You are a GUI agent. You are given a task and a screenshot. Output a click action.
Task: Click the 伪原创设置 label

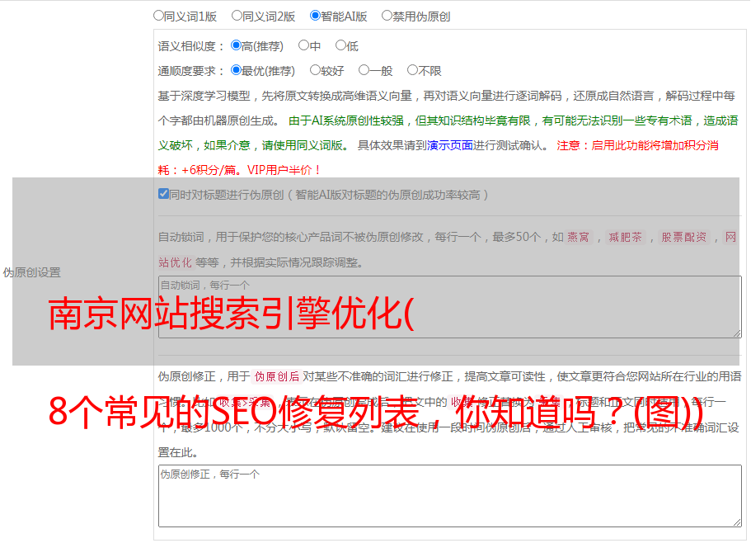coord(31,272)
